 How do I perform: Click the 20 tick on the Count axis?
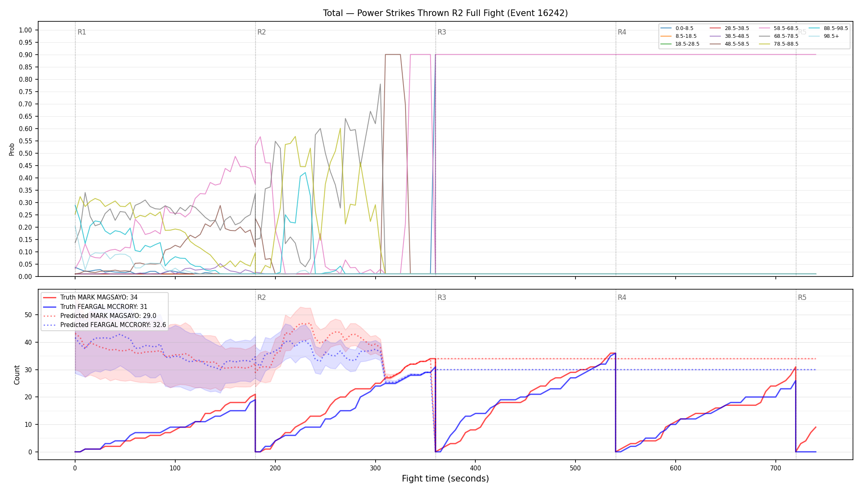pos(28,397)
